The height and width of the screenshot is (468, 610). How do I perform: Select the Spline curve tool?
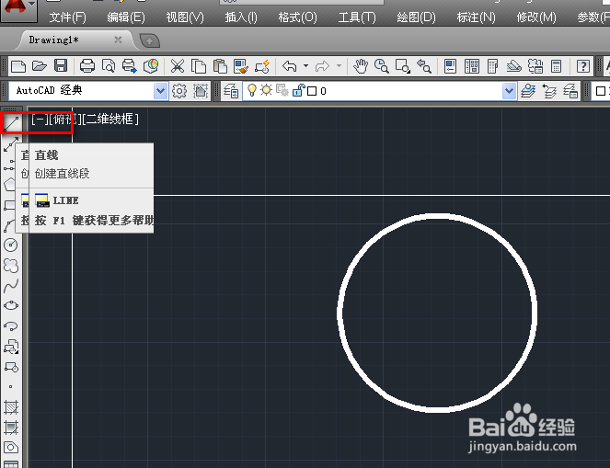pyautogui.click(x=11, y=286)
